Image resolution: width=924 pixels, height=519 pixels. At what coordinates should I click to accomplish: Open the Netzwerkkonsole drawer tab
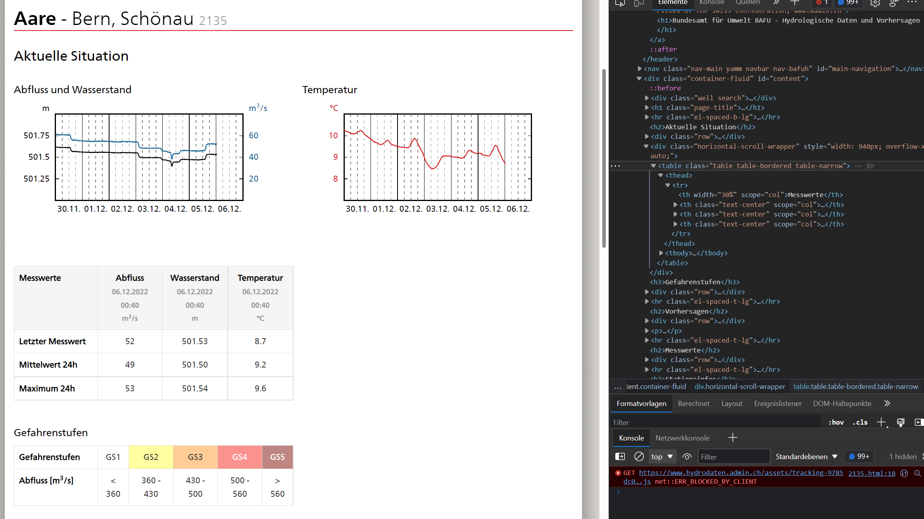(x=682, y=438)
